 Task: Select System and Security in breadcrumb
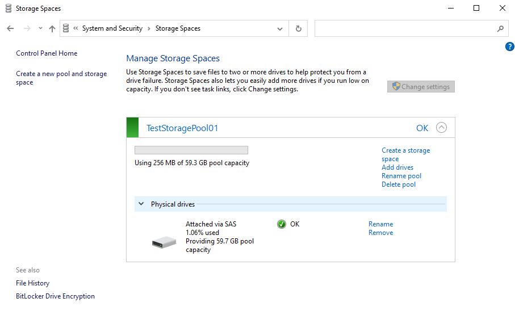point(112,28)
